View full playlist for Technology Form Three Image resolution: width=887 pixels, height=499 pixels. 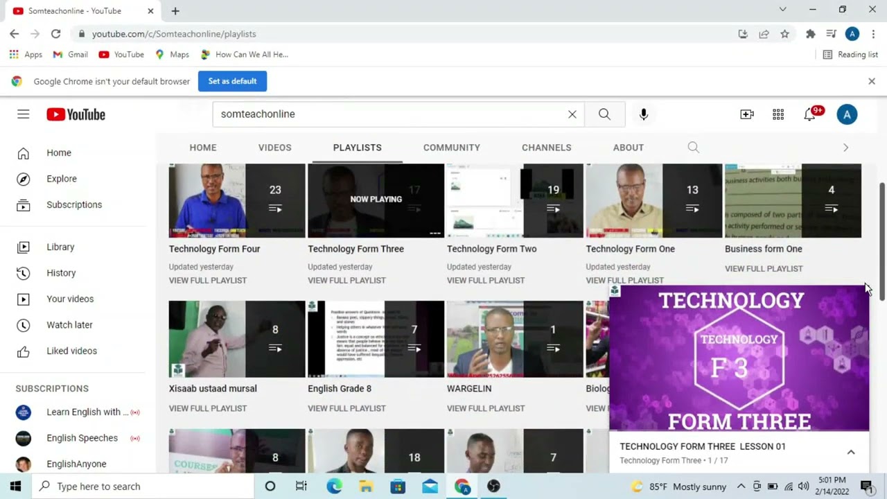click(x=346, y=281)
